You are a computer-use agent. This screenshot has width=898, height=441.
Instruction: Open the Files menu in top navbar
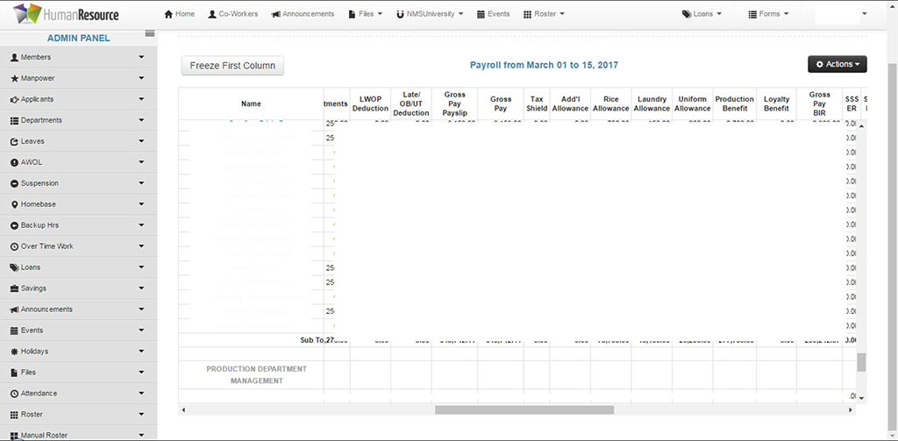365,14
